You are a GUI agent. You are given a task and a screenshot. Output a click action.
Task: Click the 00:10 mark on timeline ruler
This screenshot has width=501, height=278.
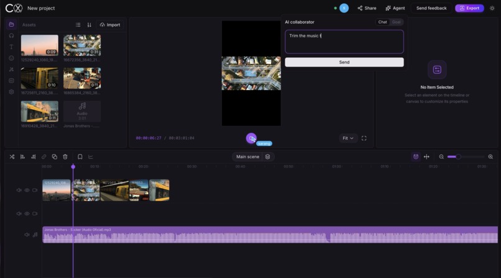(x=94, y=166)
